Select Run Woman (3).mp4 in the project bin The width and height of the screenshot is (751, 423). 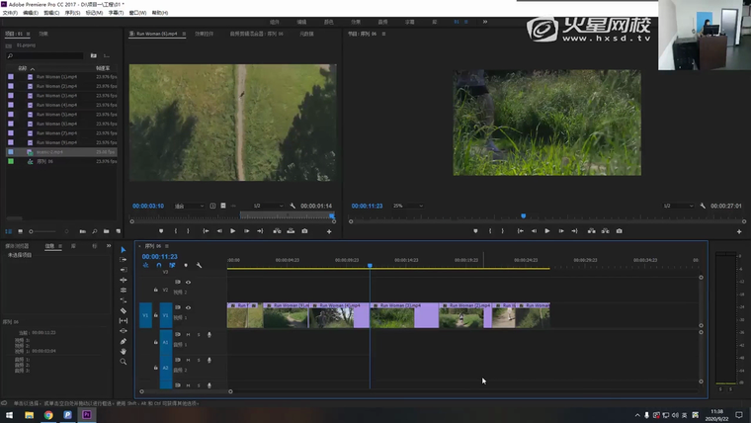pyautogui.click(x=54, y=95)
